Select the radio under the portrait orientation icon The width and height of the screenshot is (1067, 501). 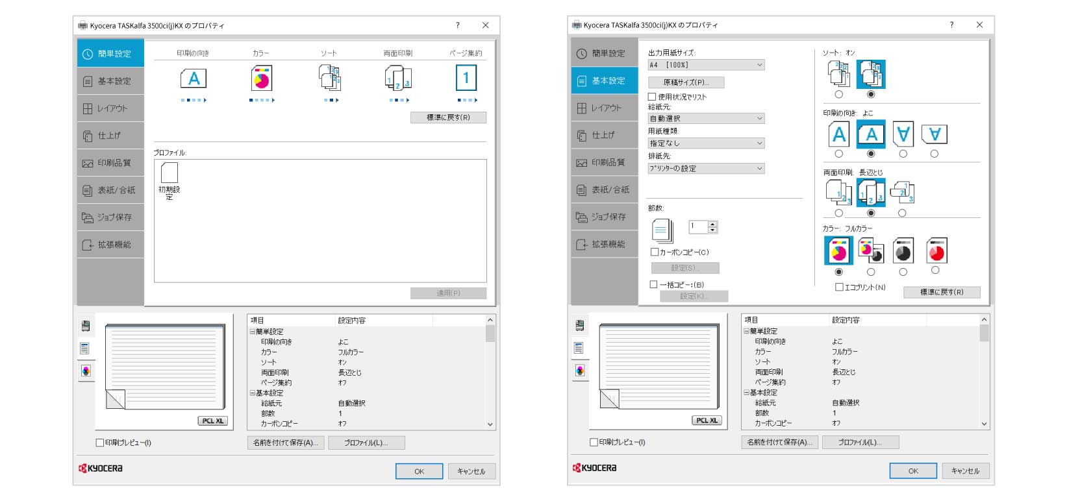click(x=839, y=154)
